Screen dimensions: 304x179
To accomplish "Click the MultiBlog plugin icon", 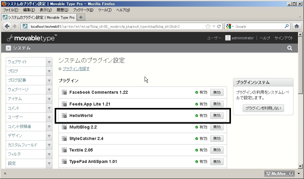I will coord(64,127).
